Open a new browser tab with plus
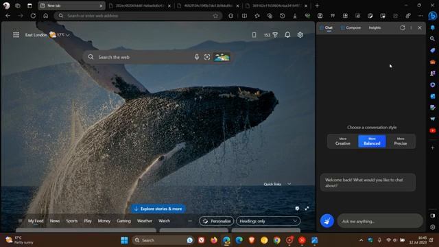This screenshot has width=439, height=247. [317, 5]
